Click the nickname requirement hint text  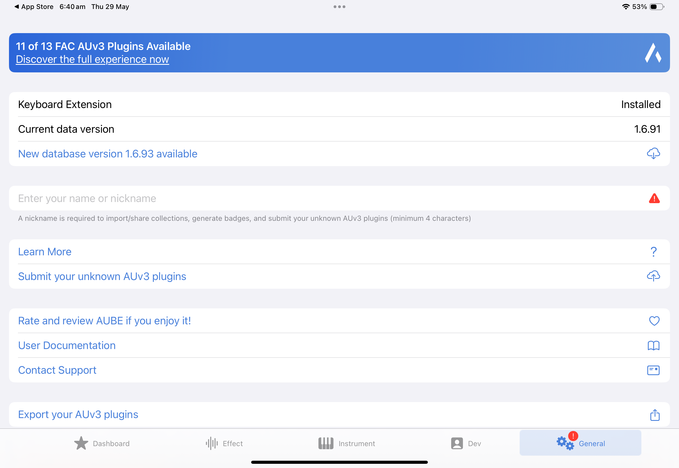244,218
